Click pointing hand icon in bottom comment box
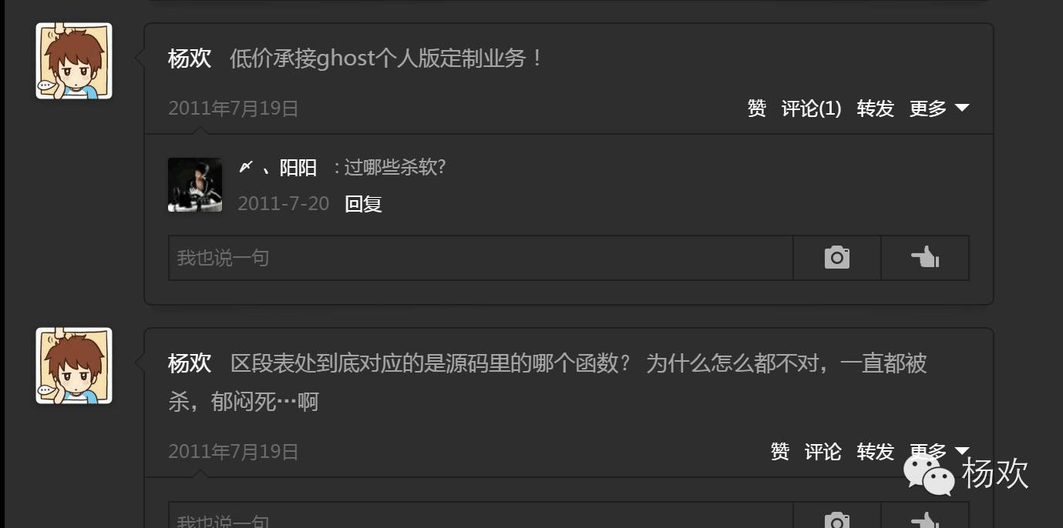Screen dimensions: 1063x528 [924, 520]
